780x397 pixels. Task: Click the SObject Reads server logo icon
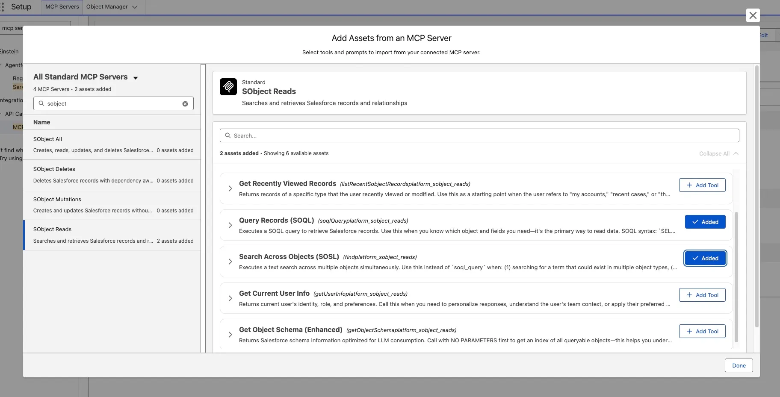pos(228,87)
